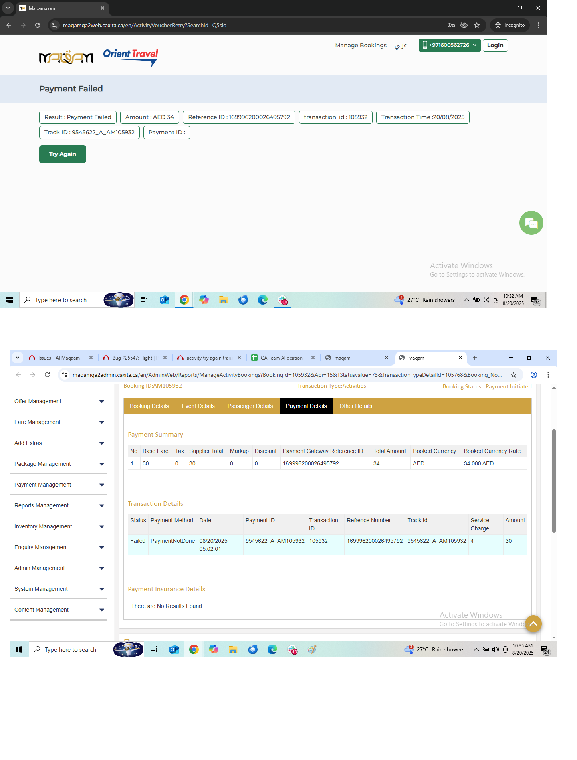The height and width of the screenshot is (760, 577).
Task: Reload the Payment Failed page
Action: tap(38, 25)
